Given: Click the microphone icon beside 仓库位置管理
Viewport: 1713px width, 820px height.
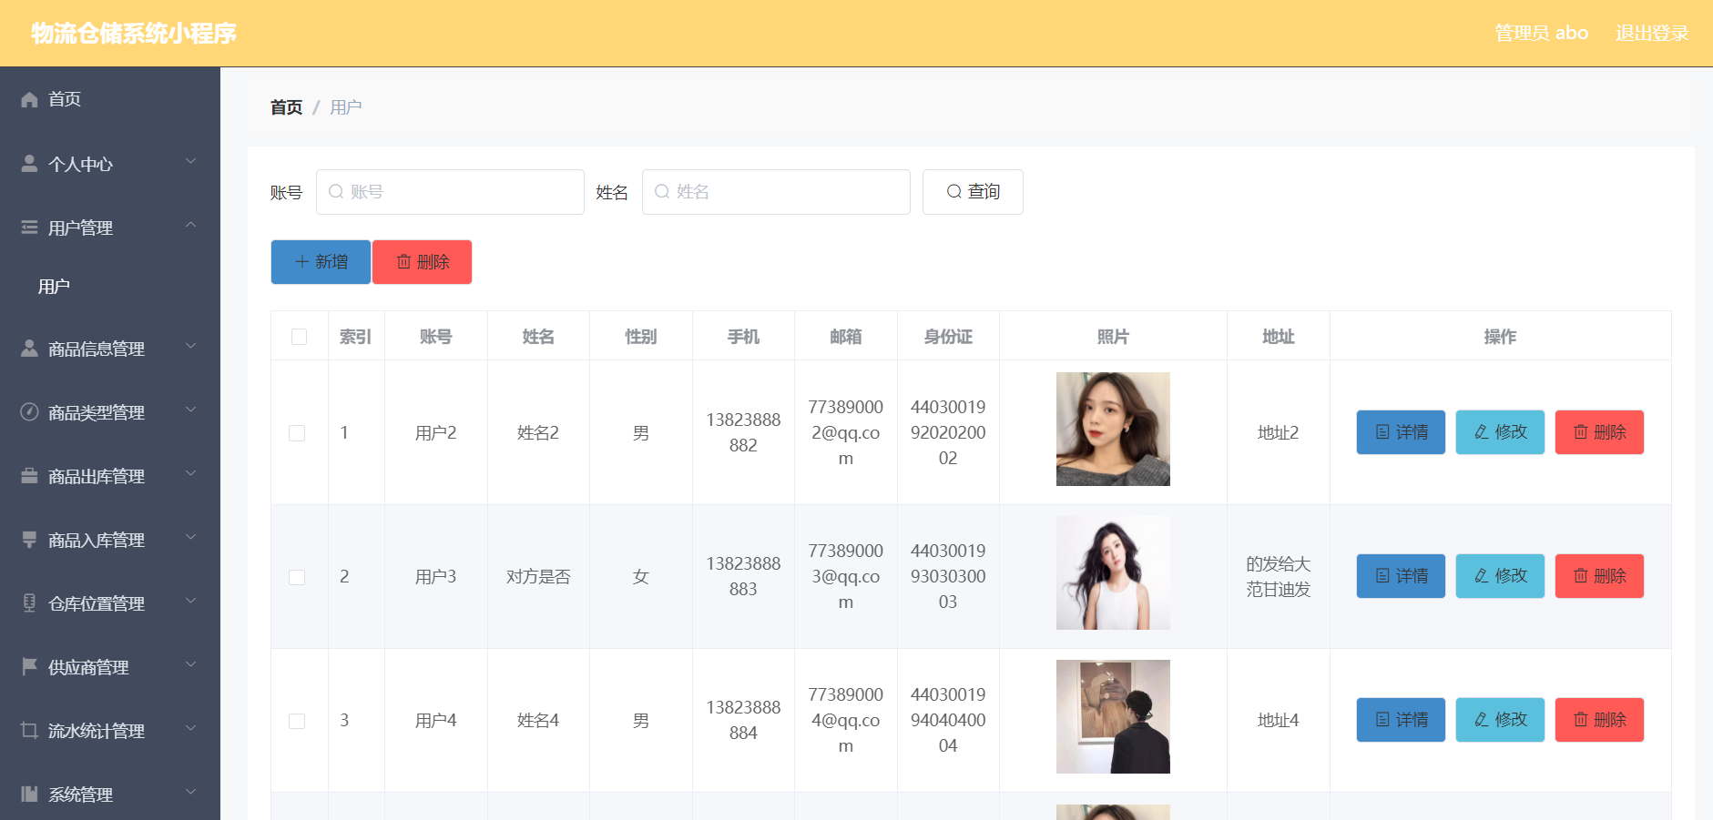Looking at the screenshot, I should (x=29, y=602).
